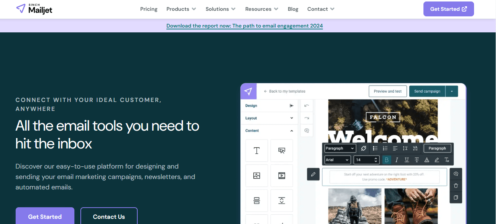Open the Solutions menu
Screen dimensions: 496x224
pos(221,9)
